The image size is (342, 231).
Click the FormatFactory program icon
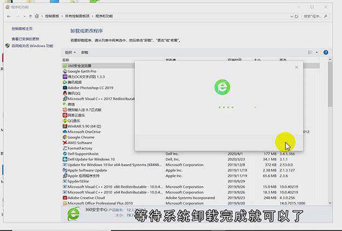click(x=65, y=148)
